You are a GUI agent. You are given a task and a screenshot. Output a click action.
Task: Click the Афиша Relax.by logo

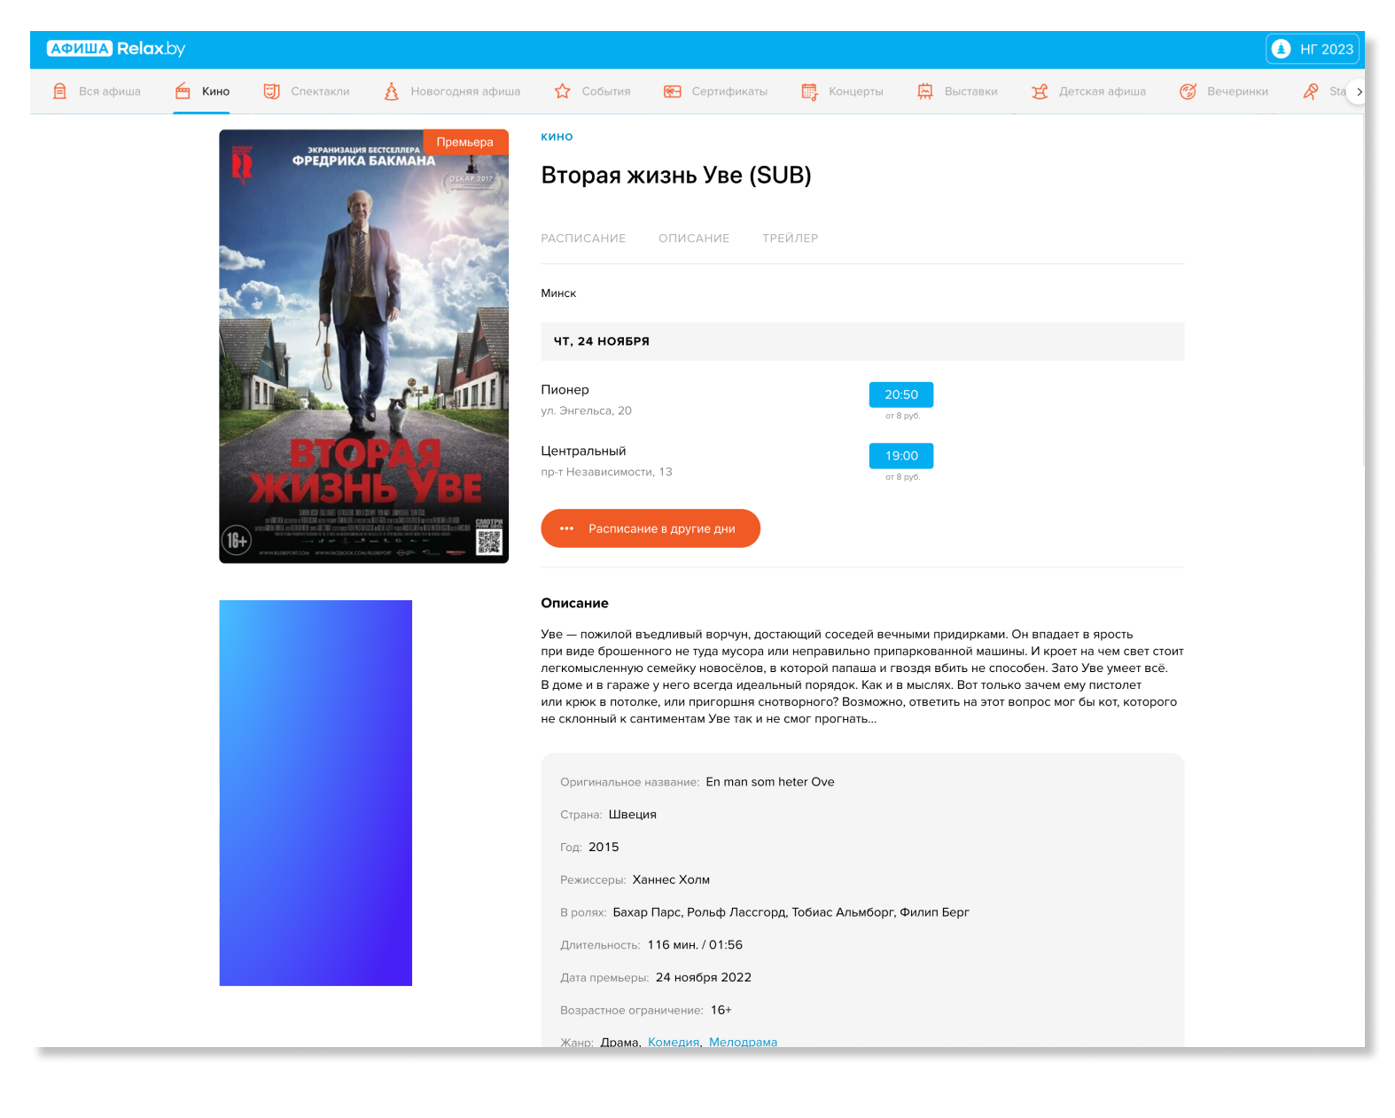[x=116, y=49]
